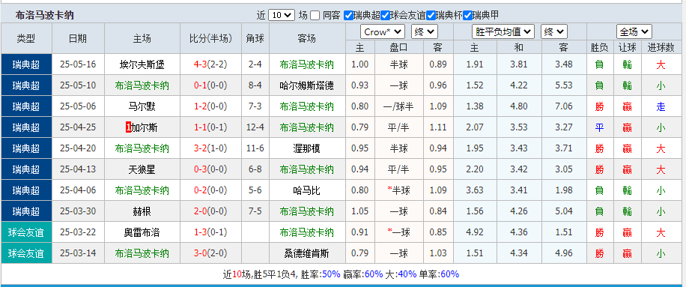Image resolution: width=686 pixels, height=287 pixels.
Task: Click the 日期 column header
Action: pyautogui.click(x=79, y=38)
